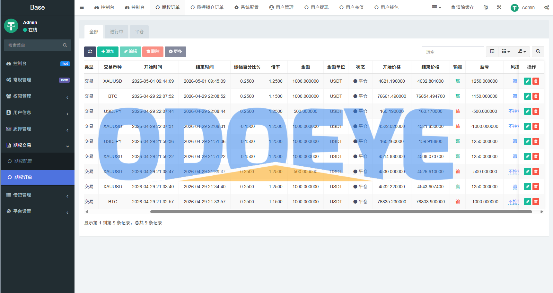Switch to 用户钱包 top tab
The width and height of the screenshot is (553, 293).
click(x=387, y=7)
